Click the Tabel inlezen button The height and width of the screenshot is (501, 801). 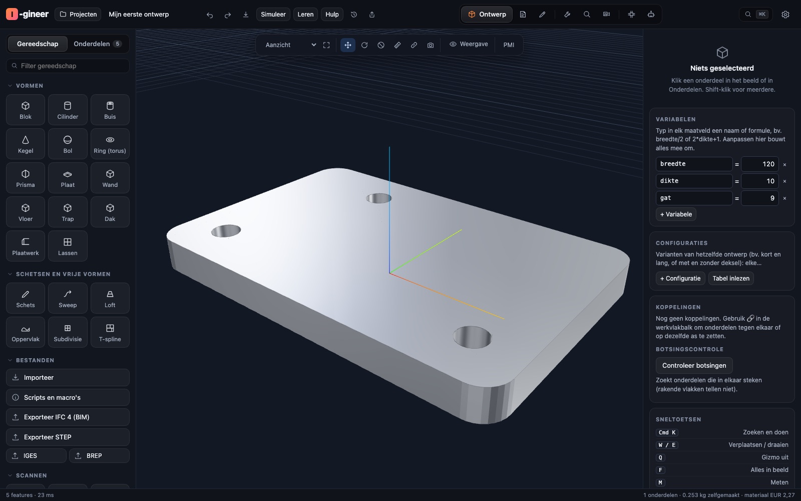(x=731, y=278)
